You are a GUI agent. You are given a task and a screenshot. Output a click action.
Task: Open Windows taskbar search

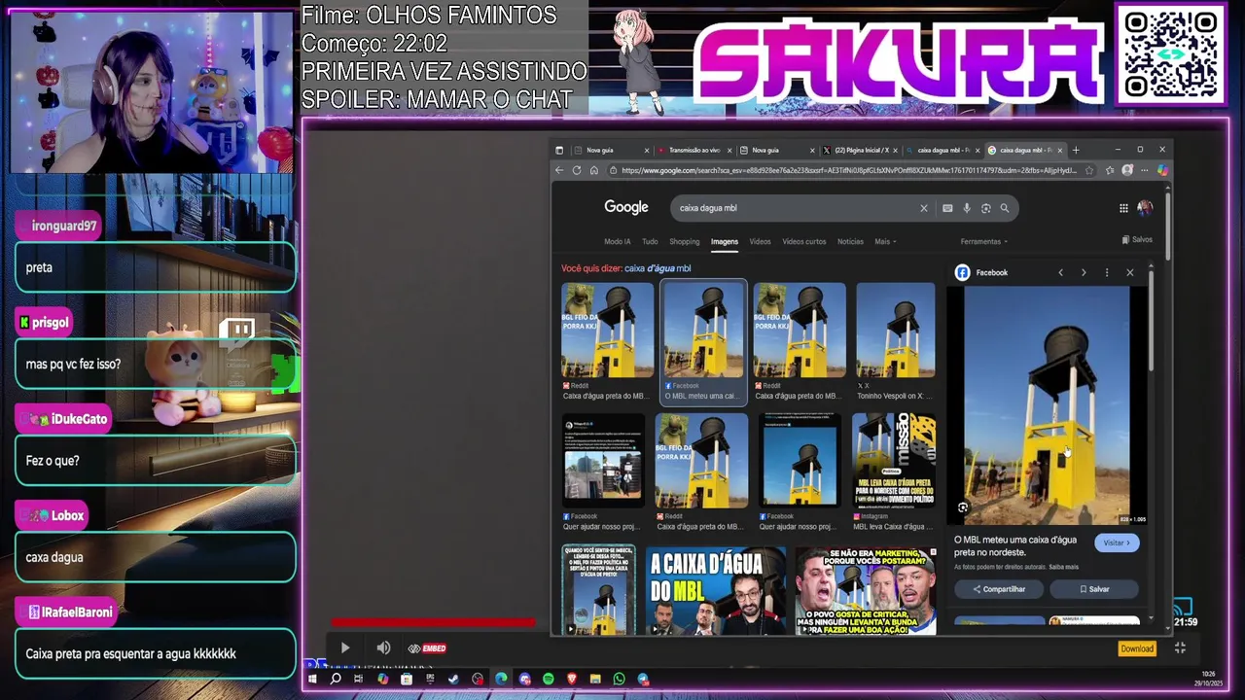tap(336, 679)
